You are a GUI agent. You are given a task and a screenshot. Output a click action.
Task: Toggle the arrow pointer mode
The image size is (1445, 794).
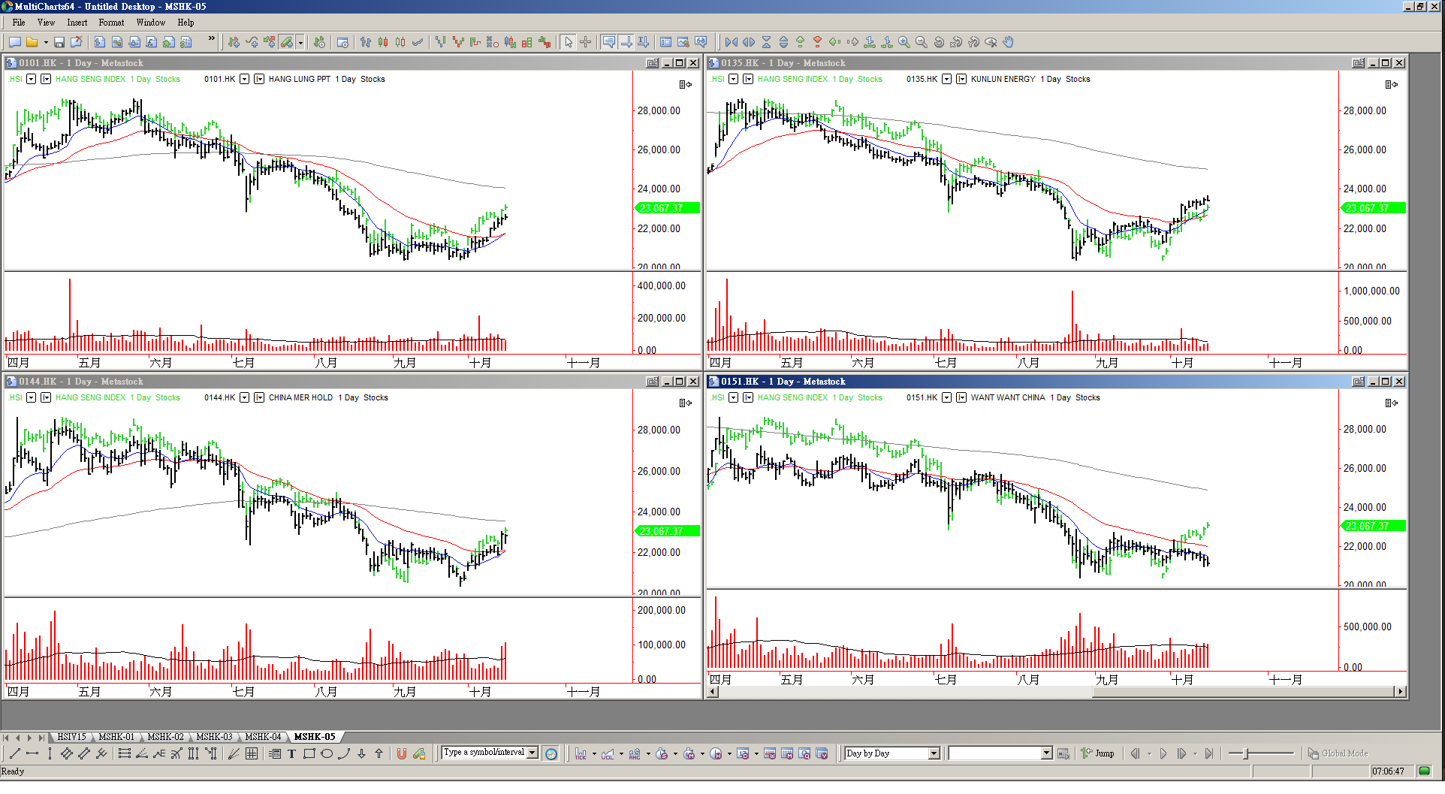[569, 42]
